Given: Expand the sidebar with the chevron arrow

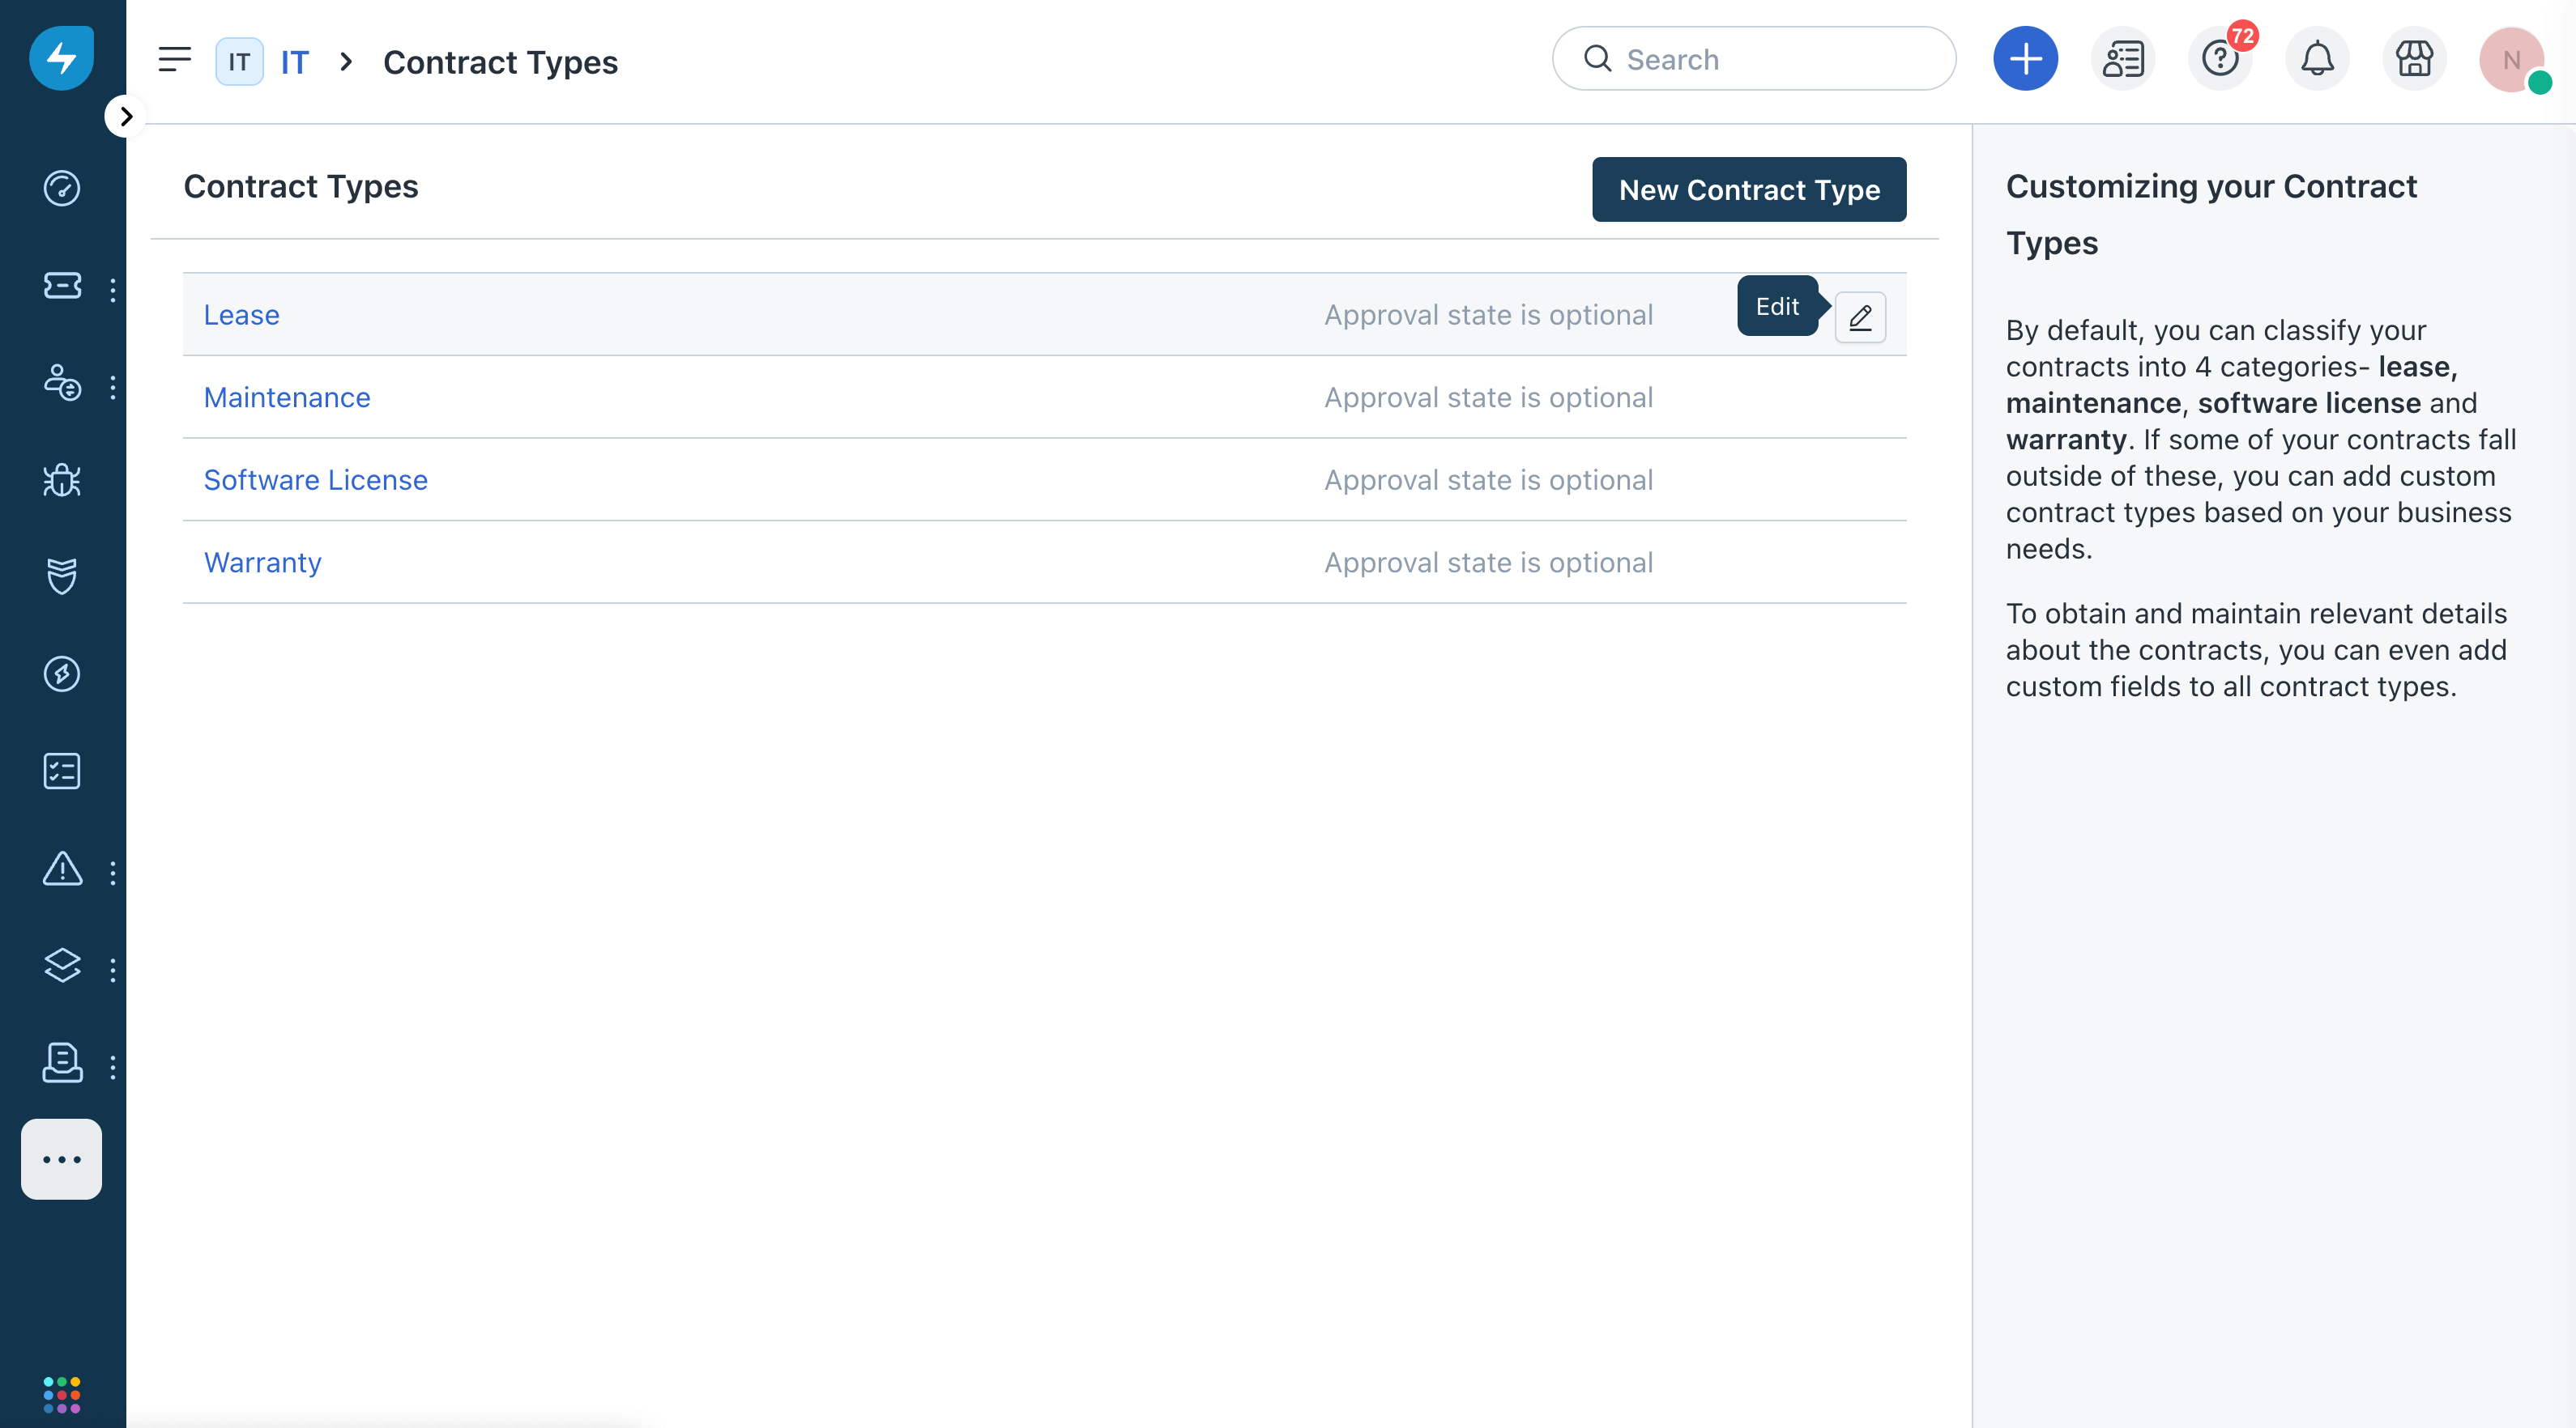Looking at the screenshot, I should pyautogui.click(x=125, y=117).
